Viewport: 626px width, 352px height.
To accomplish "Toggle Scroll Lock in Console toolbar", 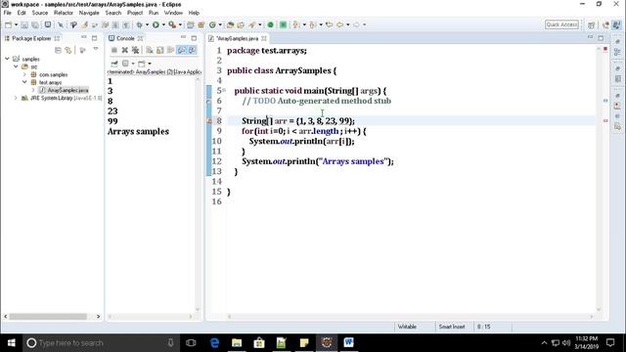I will tap(160, 50).
